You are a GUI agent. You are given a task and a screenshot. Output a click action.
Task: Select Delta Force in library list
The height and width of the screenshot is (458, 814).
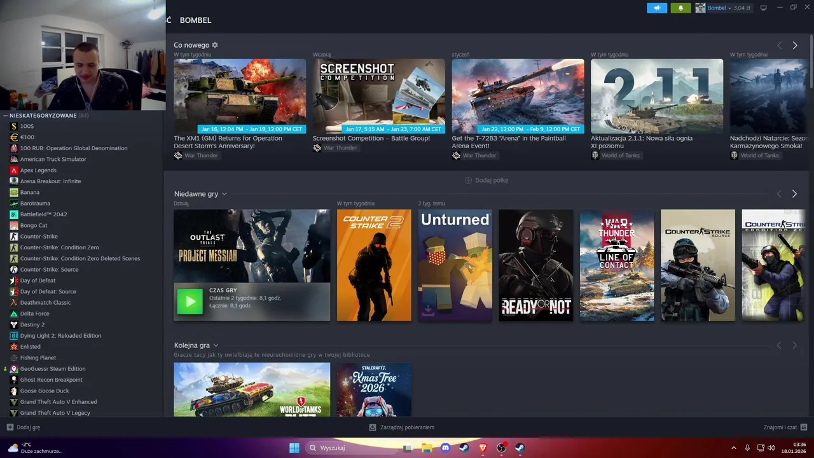coord(34,314)
